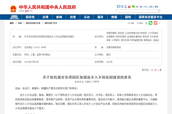Click the title value in the metadata table
Viewport: 172px width, 114px height.
49,37
